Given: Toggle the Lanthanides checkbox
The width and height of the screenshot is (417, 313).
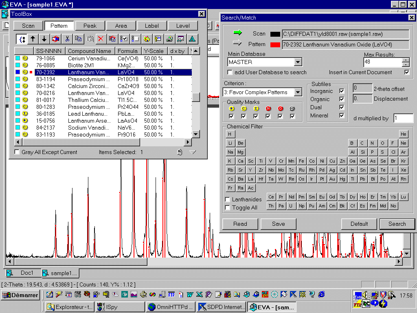Looking at the screenshot, I should 228,200.
